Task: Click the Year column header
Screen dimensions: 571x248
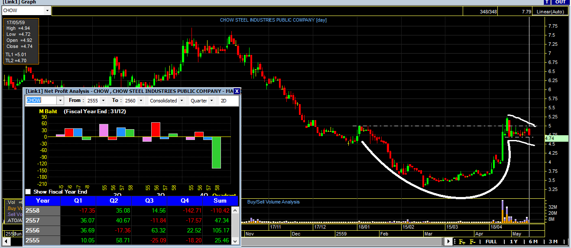Action: pos(42,200)
